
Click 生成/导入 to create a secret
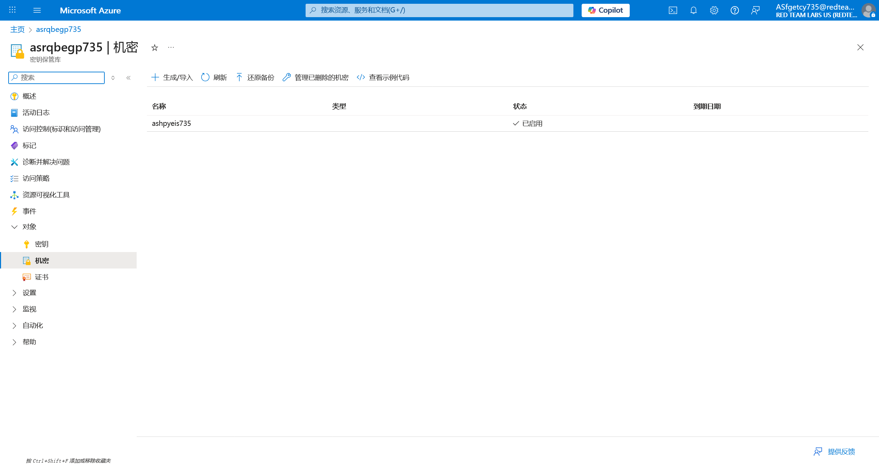(x=172, y=77)
